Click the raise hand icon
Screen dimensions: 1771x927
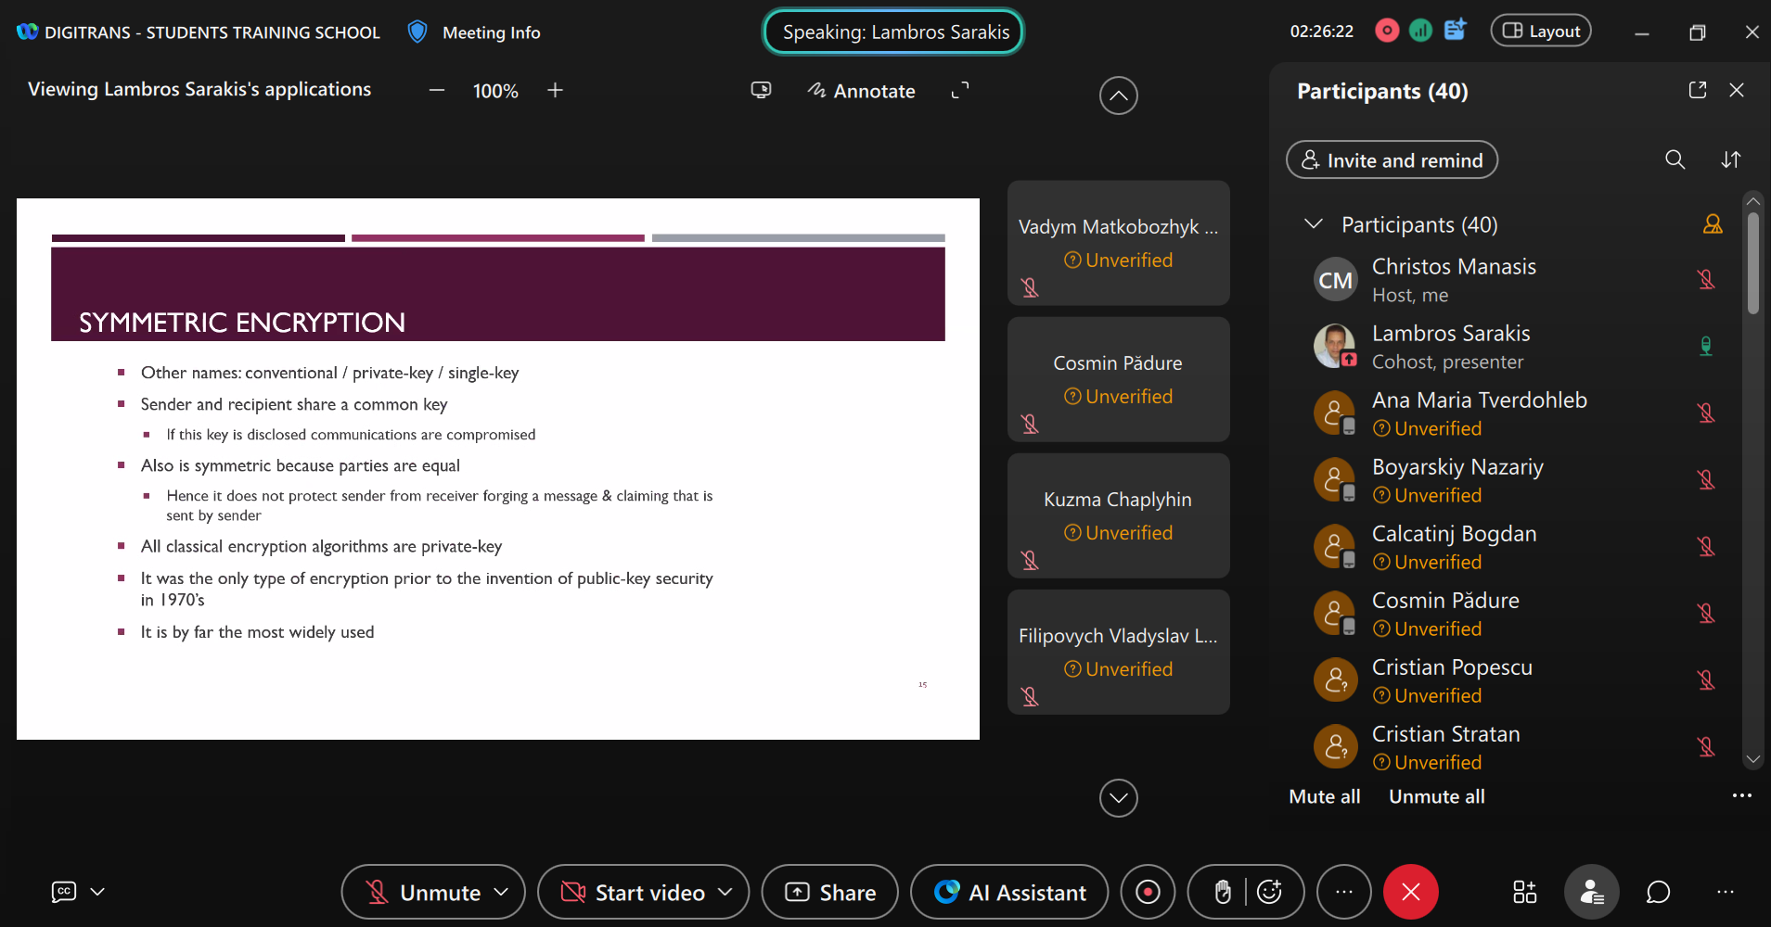pos(1223,892)
